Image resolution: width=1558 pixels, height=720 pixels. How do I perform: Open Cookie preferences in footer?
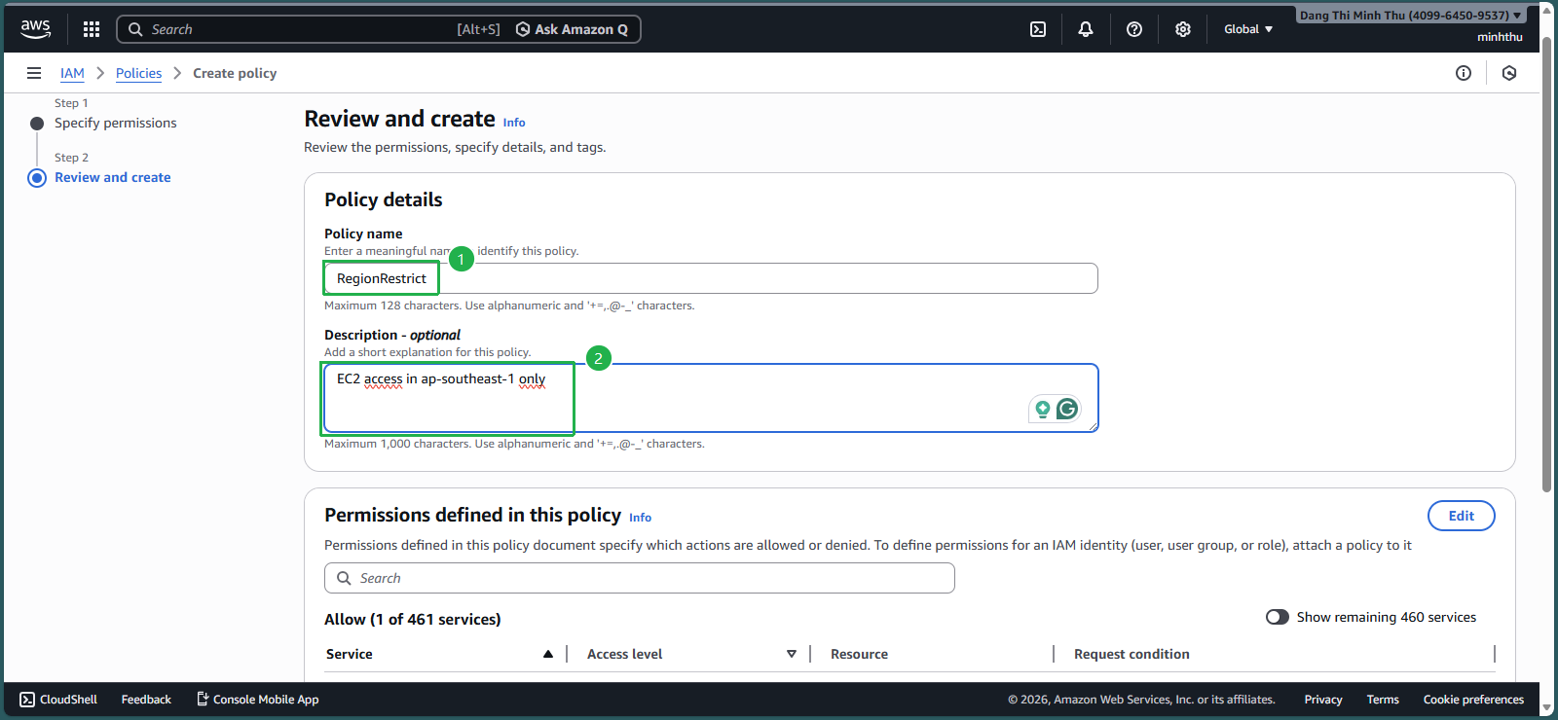1473,700
